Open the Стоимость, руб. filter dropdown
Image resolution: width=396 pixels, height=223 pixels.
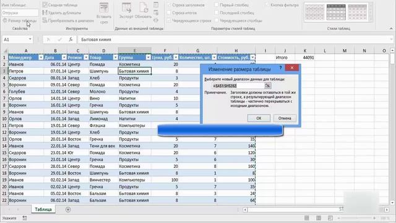[252, 58]
